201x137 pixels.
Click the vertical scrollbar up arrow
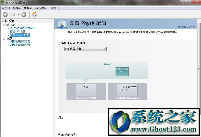[199, 21]
